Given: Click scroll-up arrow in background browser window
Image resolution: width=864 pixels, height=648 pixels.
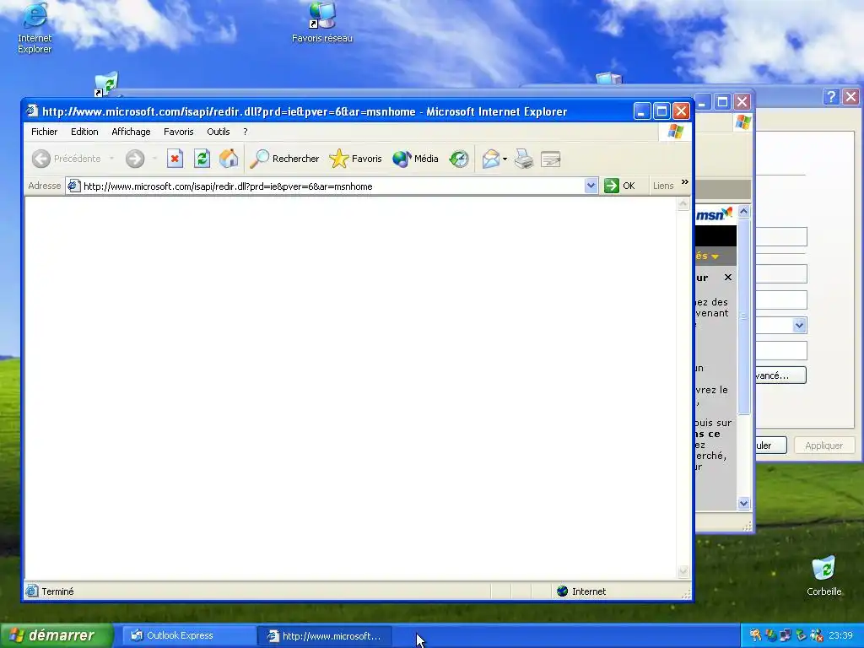Looking at the screenshot, I should 744,212.
